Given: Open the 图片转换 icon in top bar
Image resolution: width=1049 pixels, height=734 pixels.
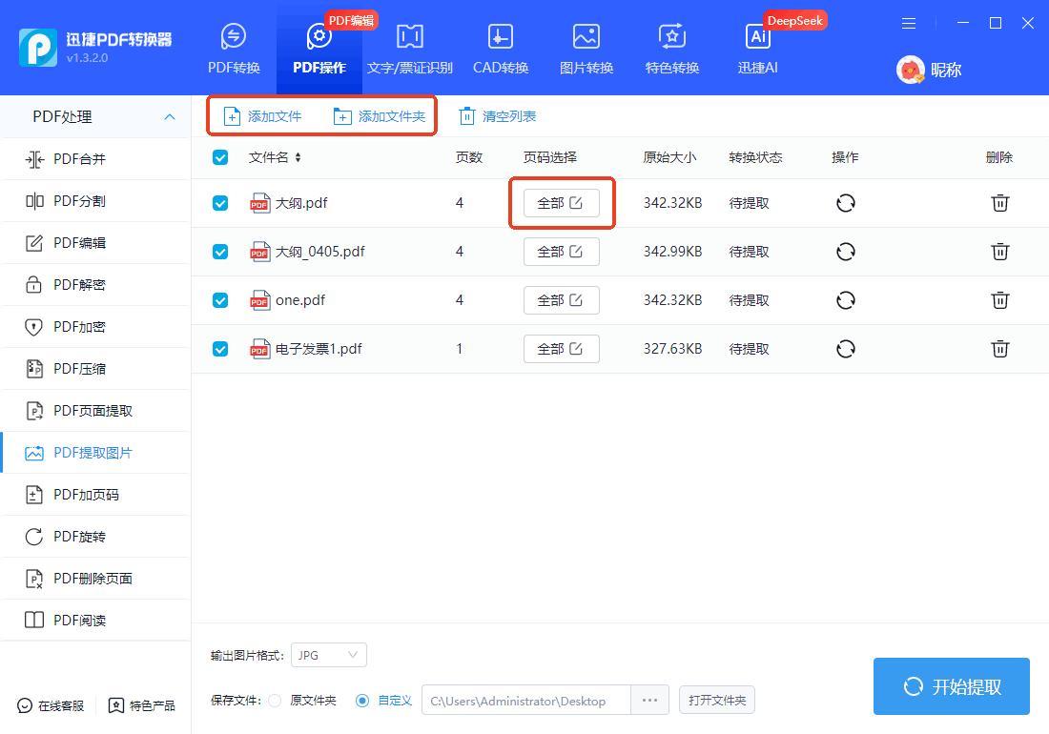Looking at the screenshot, I should [586, 37].
